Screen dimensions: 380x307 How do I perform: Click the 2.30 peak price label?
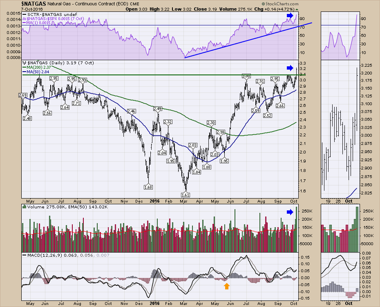coord(211,122)
